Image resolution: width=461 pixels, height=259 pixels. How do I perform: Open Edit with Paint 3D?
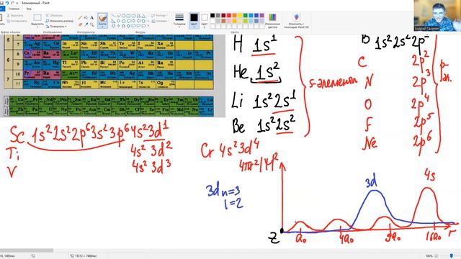click(x=296, y=21)
